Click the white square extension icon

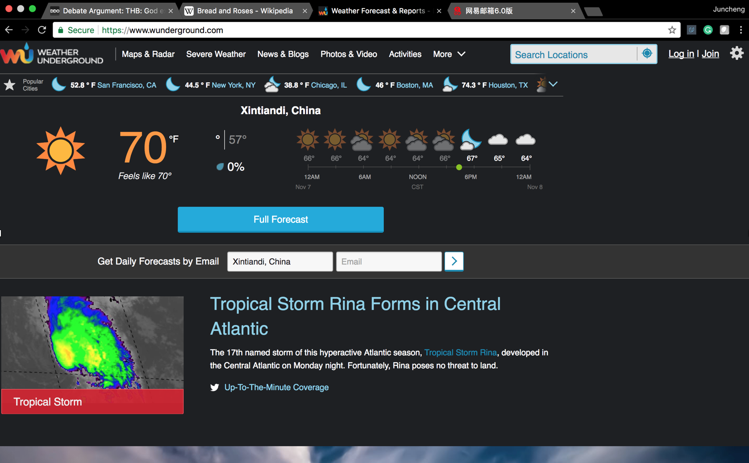tap(724, 30)
